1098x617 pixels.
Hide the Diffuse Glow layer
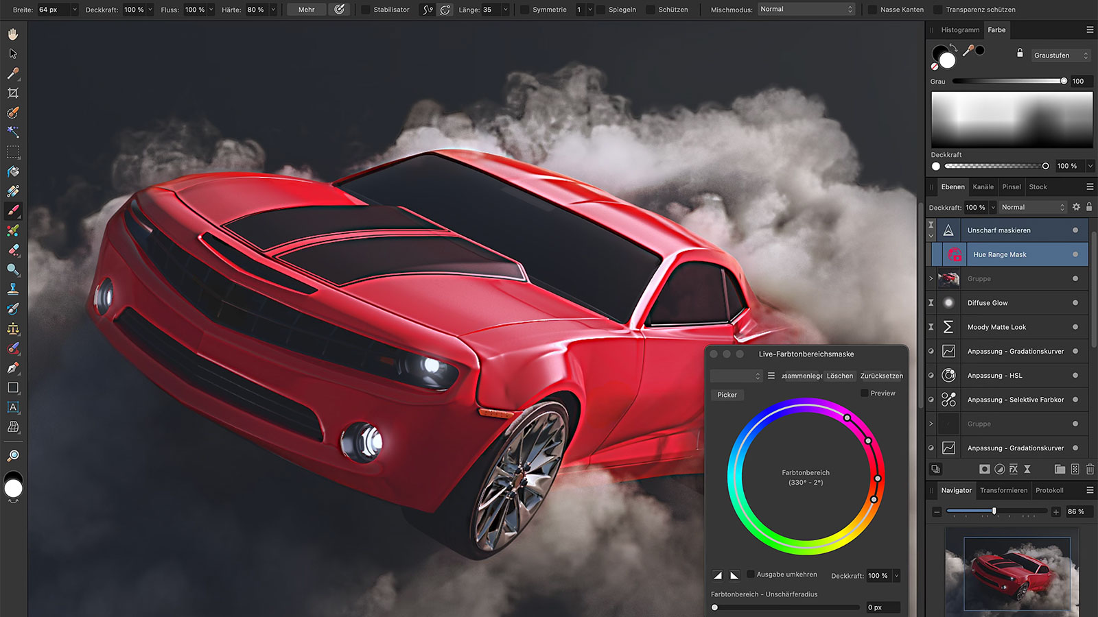point(1075,303)
